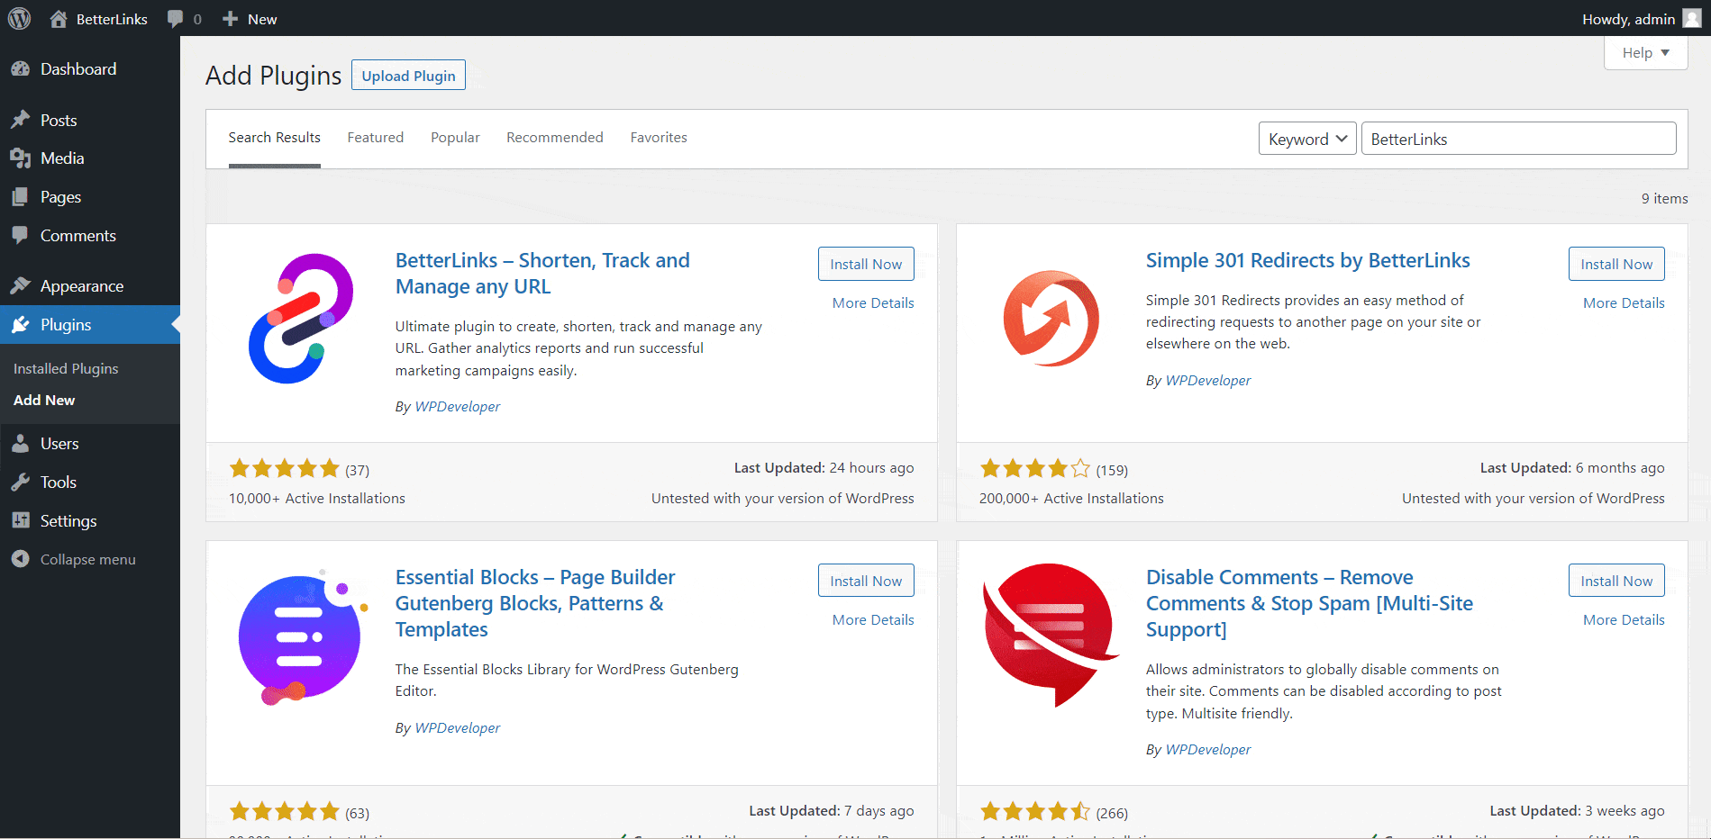Go to Installed Plugins in sidebar
Image resolution: width=1711 pixels, height=839 pixels.
tap(66, 368)
